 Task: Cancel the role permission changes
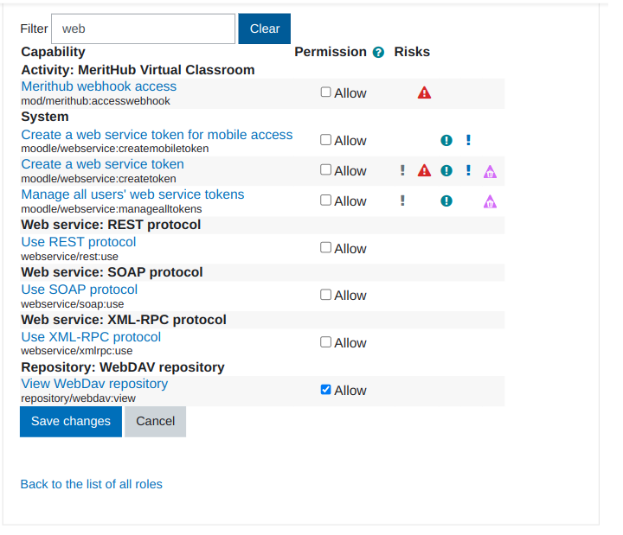point(155,422)
